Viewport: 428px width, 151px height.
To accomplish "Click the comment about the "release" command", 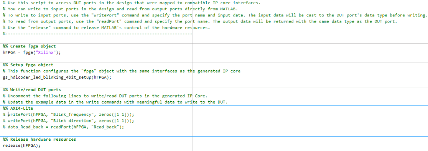I will (x=106, y=28).
